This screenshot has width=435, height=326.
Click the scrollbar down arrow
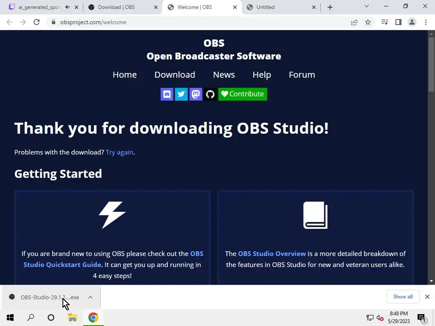pyautogui.click(x=431, y=281)
